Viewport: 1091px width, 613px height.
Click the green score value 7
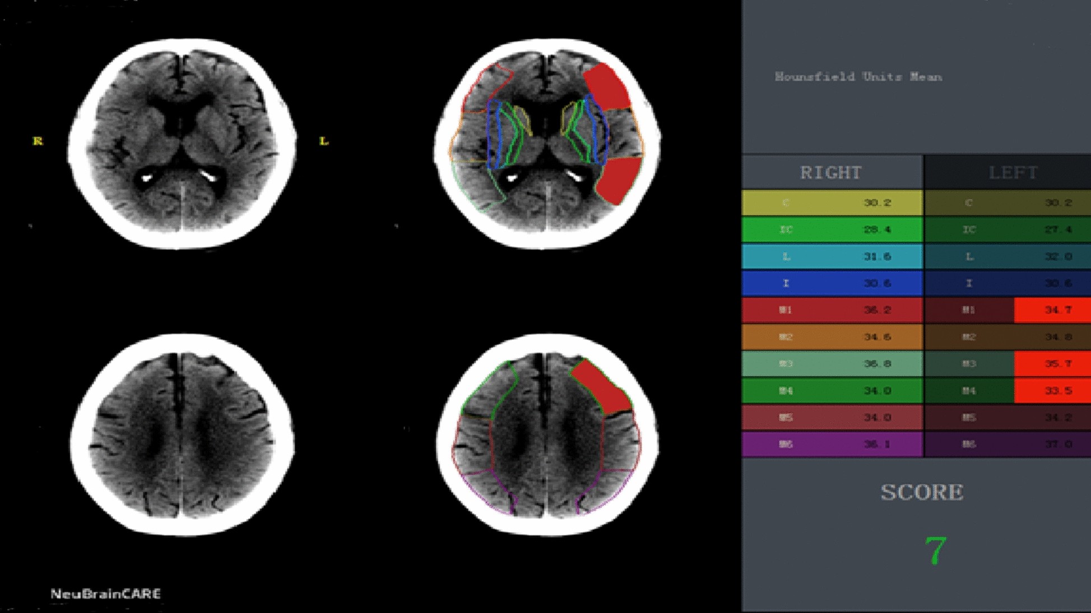(x=935, y=551)
